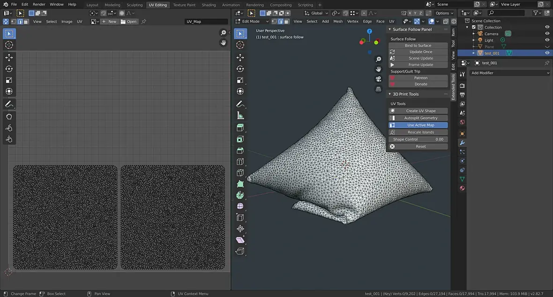Switch to the Sculpting workspace tab
Screen dimensions: 553x297
point(135,5)
